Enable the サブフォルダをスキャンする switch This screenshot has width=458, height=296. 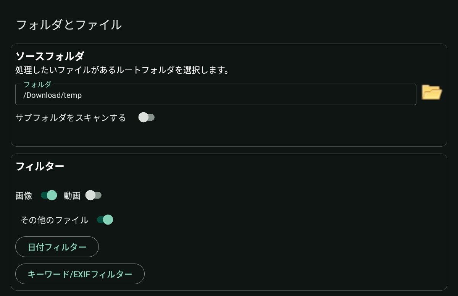pyautogui.click(x=147, y=117)
